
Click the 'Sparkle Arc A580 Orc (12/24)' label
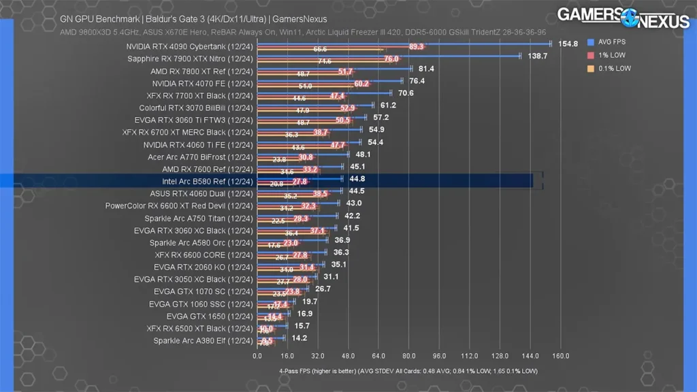pyautogui.click(x=201, y=243)
